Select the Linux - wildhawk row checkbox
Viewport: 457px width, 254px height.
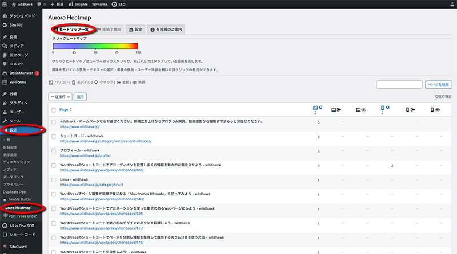click(54, 179)
